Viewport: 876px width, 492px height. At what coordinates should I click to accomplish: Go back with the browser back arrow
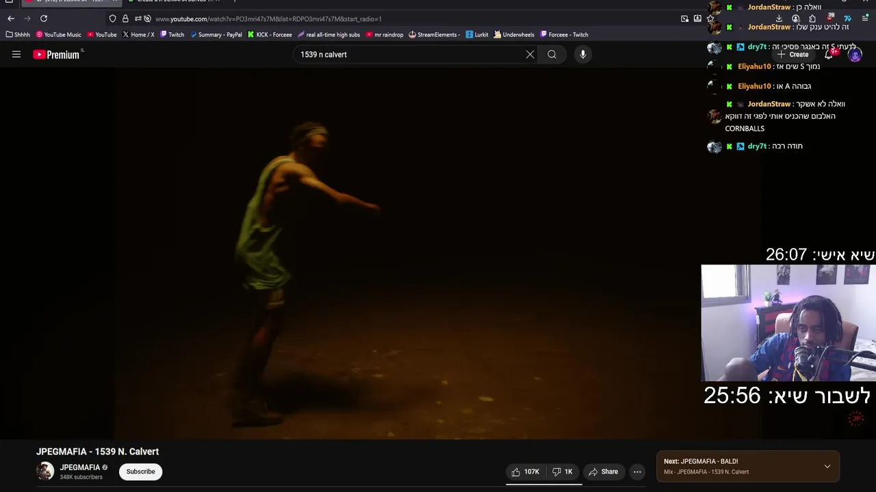coord(11,18)
